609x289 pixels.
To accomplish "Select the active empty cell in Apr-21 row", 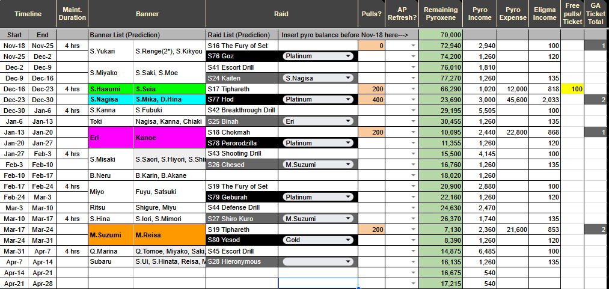I will (x=318, y=284).
